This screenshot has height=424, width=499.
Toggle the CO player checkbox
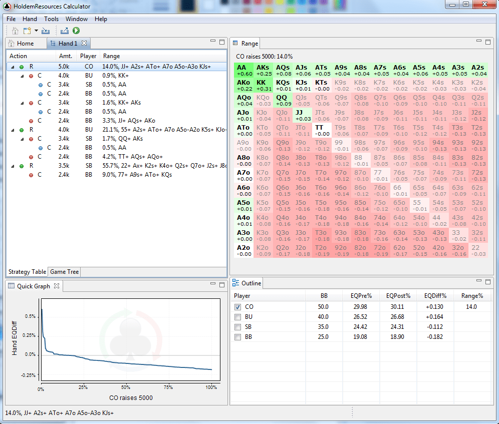click(x=237, y=307)
